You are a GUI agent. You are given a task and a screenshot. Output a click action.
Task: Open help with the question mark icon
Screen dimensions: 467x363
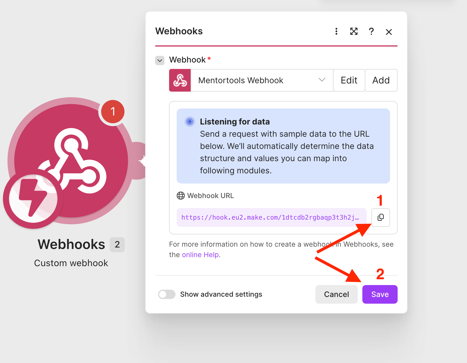click(x=371, y=31)
